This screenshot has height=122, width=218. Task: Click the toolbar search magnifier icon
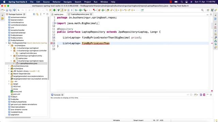coord(202,10)
